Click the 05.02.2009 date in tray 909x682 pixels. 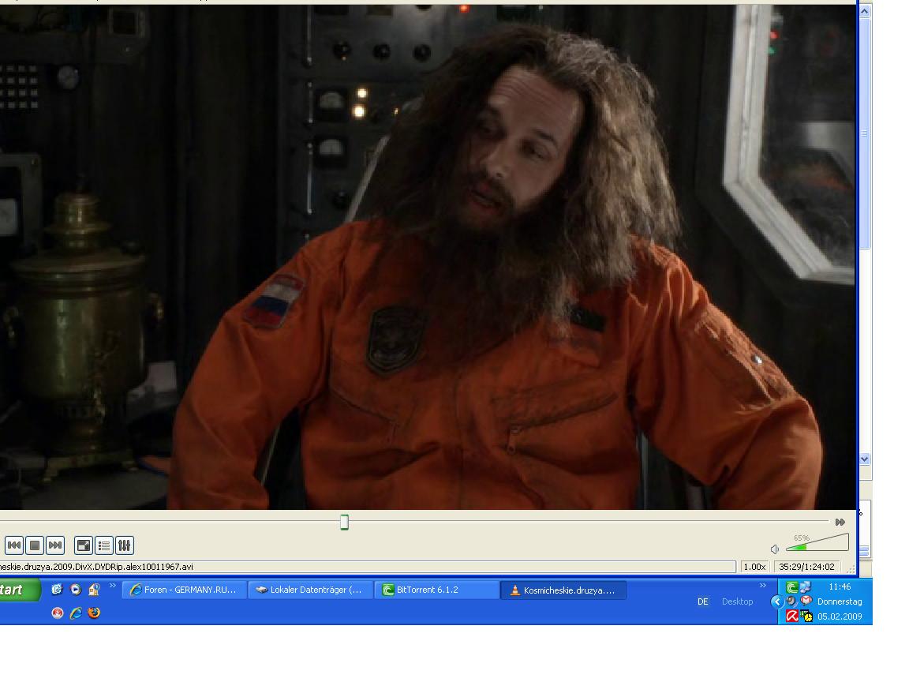pyautogui.click(x=840, y=616)
